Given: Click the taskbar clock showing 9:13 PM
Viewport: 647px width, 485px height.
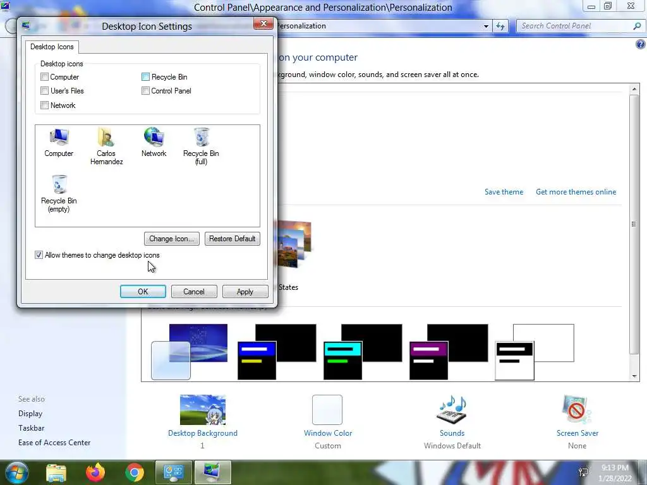Looking at the screenshot, I should 616,473.
